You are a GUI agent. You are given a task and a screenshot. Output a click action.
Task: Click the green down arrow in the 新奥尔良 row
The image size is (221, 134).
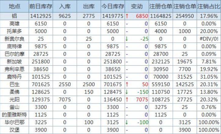tap(127, 39)
